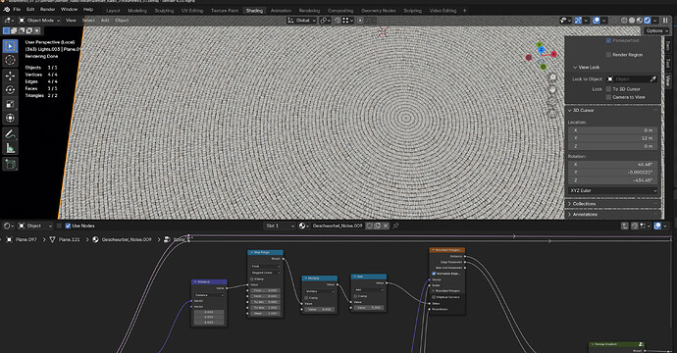The image size is (677, 353).
Task: Click Geschwurbel_Noise.009 in the breadcrumb
Action: point(127,239)
